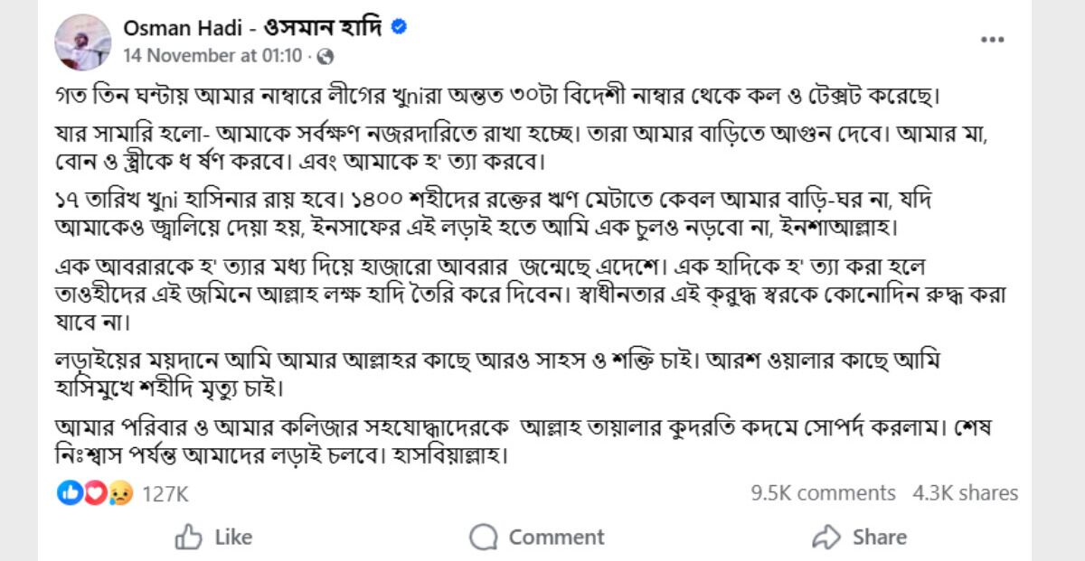The image size is (1085, 561).
Task: Click the blue verified badge
Action: click(399, 27)
